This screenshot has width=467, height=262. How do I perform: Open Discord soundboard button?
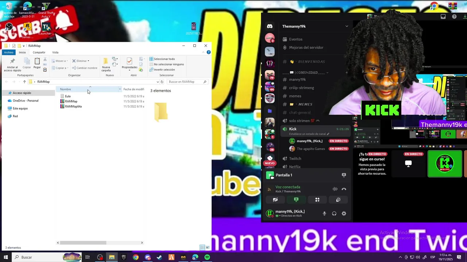pyautogui.click(x=338, y=200)
